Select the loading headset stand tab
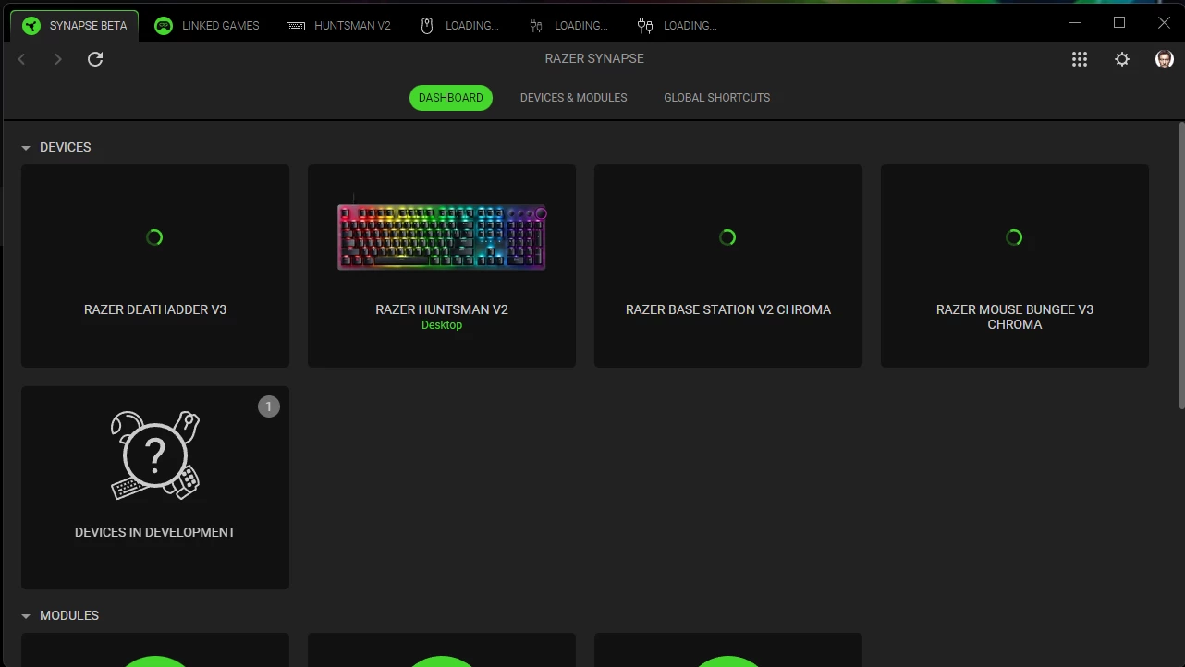 (x=568, y=26)
